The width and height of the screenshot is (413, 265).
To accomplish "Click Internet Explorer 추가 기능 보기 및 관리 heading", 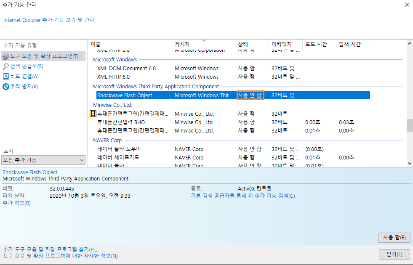I will click(49, 20).
